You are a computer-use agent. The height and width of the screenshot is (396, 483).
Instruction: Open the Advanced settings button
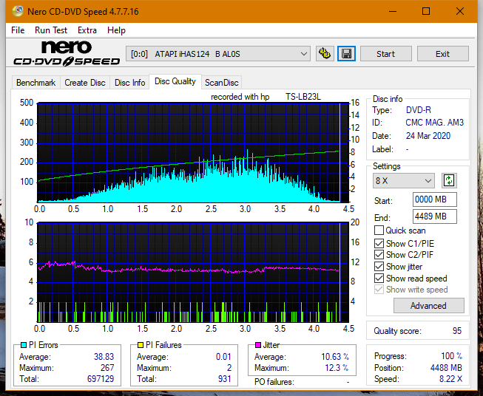click(x=428, y=306)
